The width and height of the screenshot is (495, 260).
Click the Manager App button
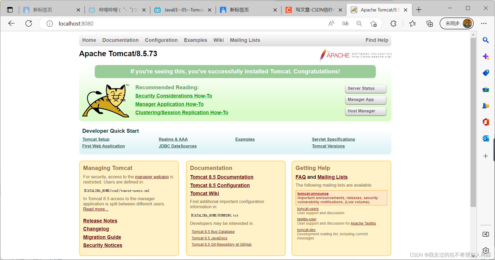point(366,100)
